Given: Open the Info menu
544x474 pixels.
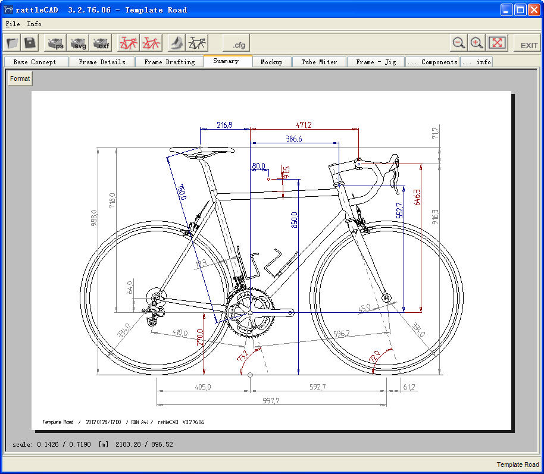Looking at the screenshot, I should [34, 24].
